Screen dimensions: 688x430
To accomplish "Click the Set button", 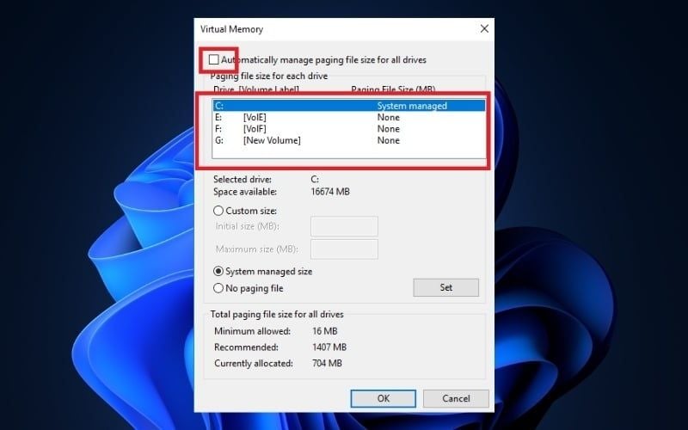I will click(x=445, y=287).
